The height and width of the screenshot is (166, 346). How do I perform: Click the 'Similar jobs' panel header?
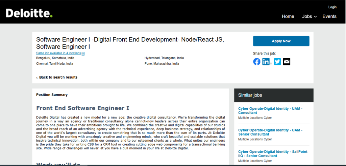(x=274, y=95)
